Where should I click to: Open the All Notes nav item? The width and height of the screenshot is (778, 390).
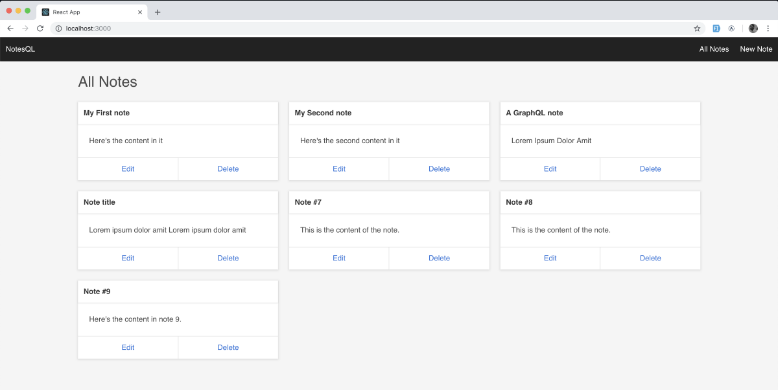pos(714,49)
